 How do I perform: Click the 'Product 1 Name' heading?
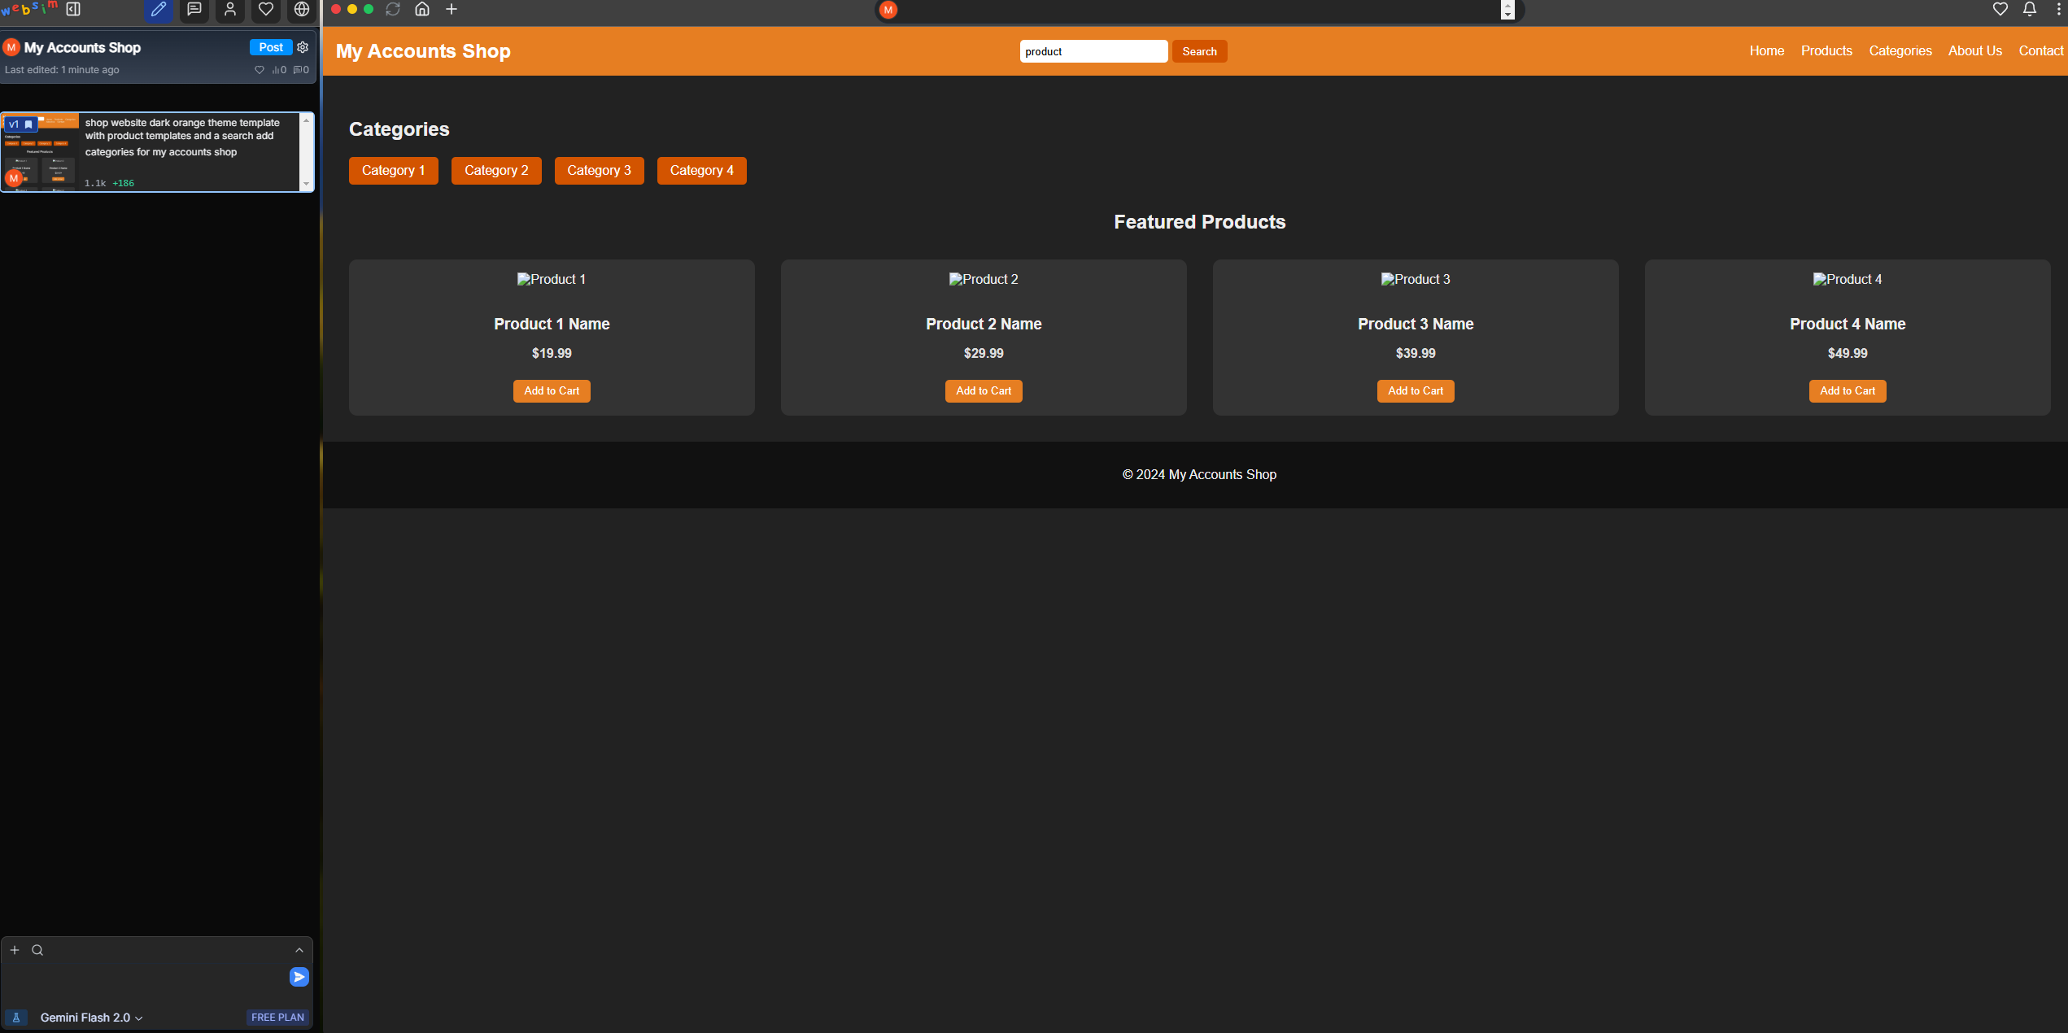(x=552, y=324)
